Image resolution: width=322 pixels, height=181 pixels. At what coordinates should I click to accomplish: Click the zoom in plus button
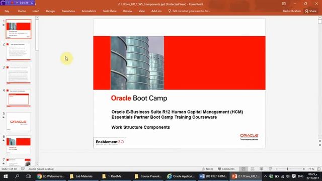pyautogui.click(x=304, y=169)
